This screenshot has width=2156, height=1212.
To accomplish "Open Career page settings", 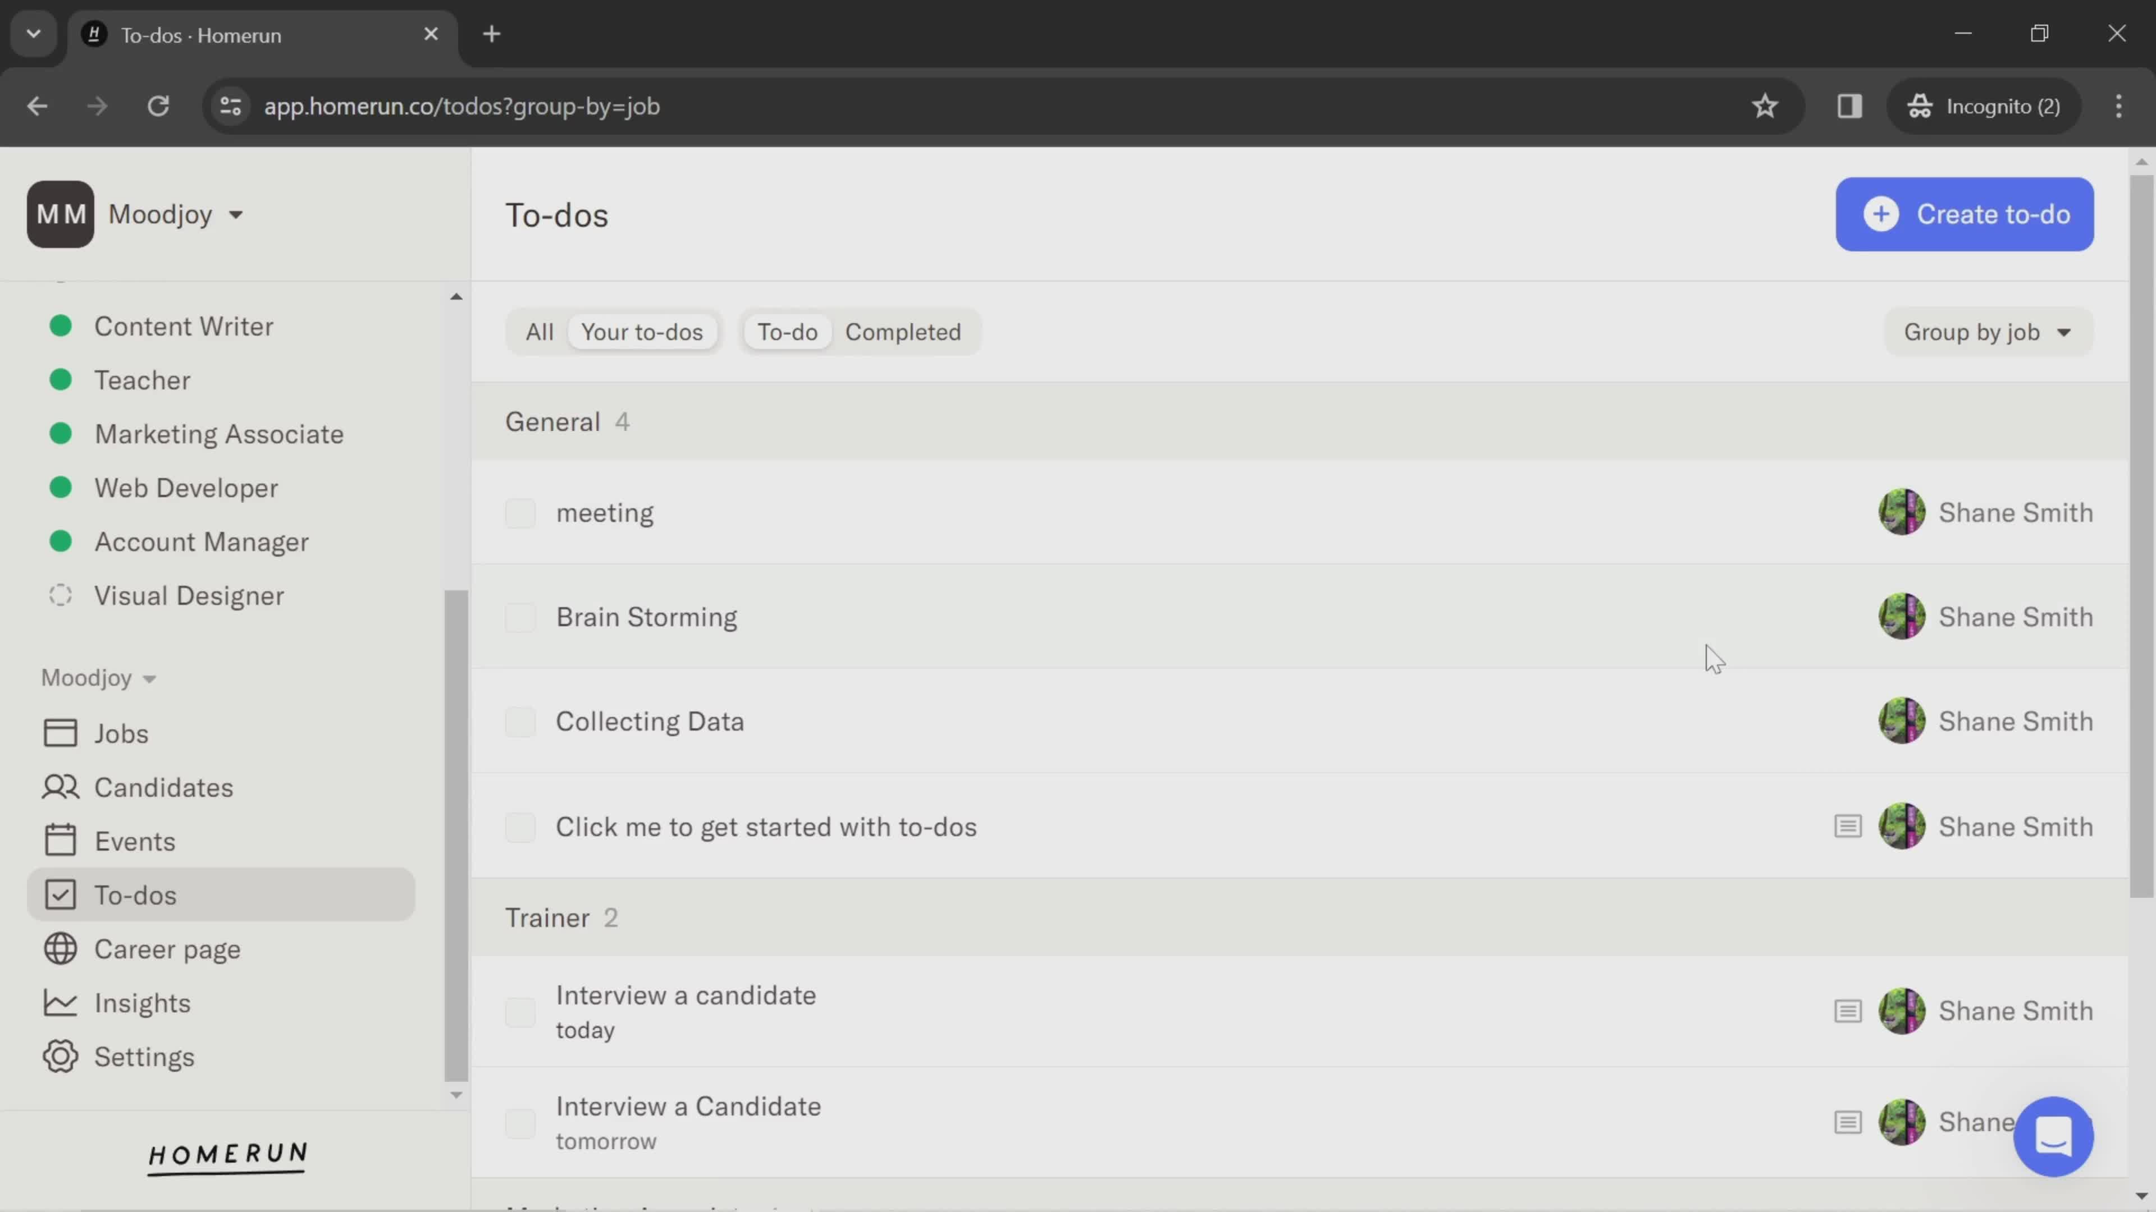I will pyautogui.click(x=167, y=950).
